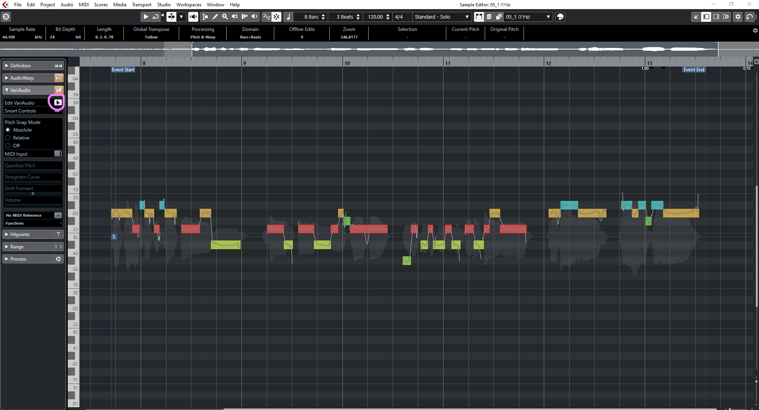
Task: Open the Transport menu
Action: point(141,5)
